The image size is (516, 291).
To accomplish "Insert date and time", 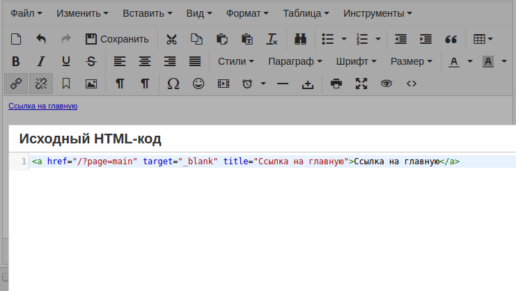I will click(x=247, y=84).
